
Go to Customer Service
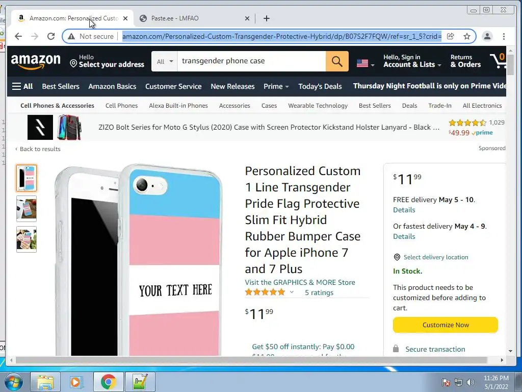tap(173, 86)
